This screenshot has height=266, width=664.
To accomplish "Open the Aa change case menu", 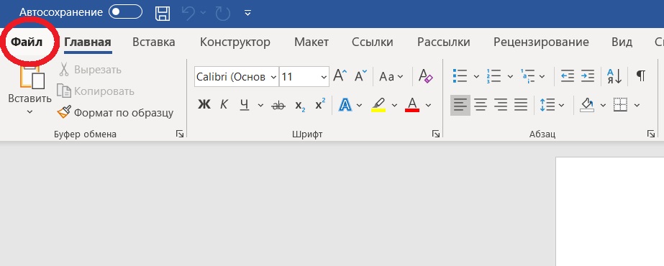I will 391,76.
